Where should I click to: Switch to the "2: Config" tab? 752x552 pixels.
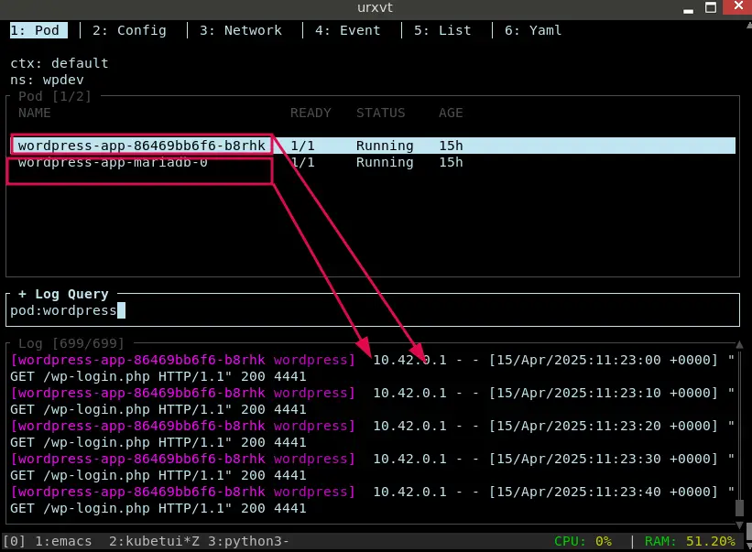point(129,30)
